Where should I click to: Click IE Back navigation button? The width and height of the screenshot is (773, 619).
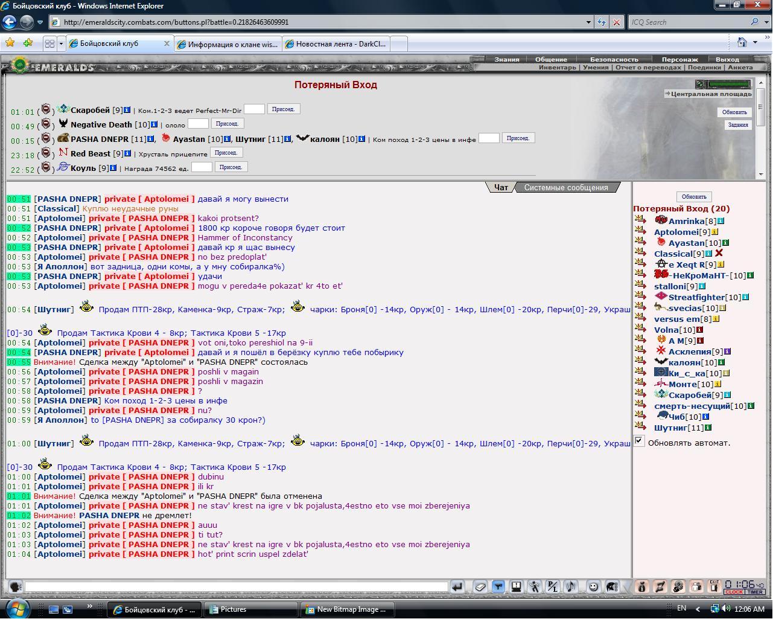point(9,22)
